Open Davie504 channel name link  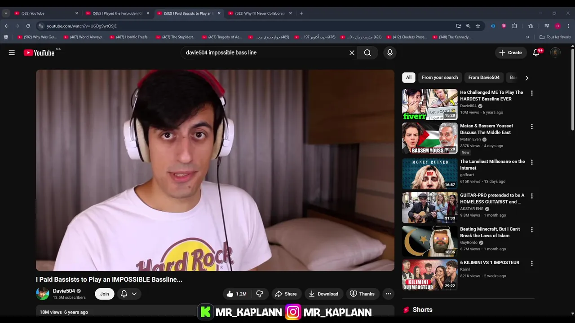[x=64, y=291]
